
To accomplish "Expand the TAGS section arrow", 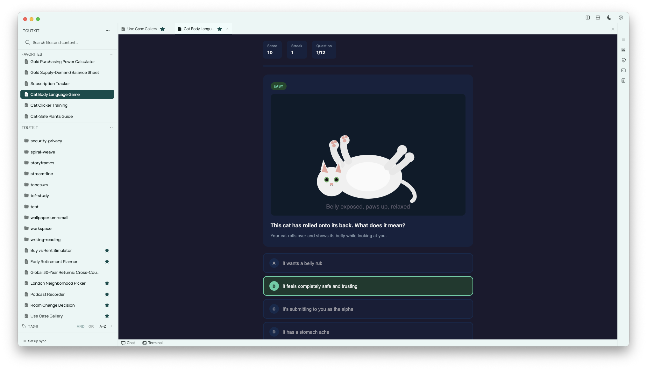I will (x=111, y=326).
